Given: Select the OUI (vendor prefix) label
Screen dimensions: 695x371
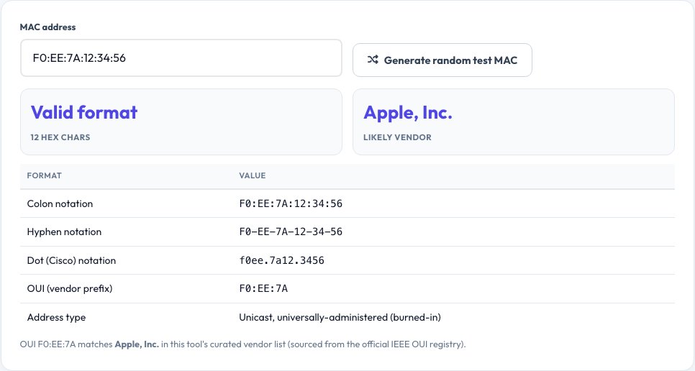Looking at the screenshot, I should pyautogui.click(x=70, y=288).
